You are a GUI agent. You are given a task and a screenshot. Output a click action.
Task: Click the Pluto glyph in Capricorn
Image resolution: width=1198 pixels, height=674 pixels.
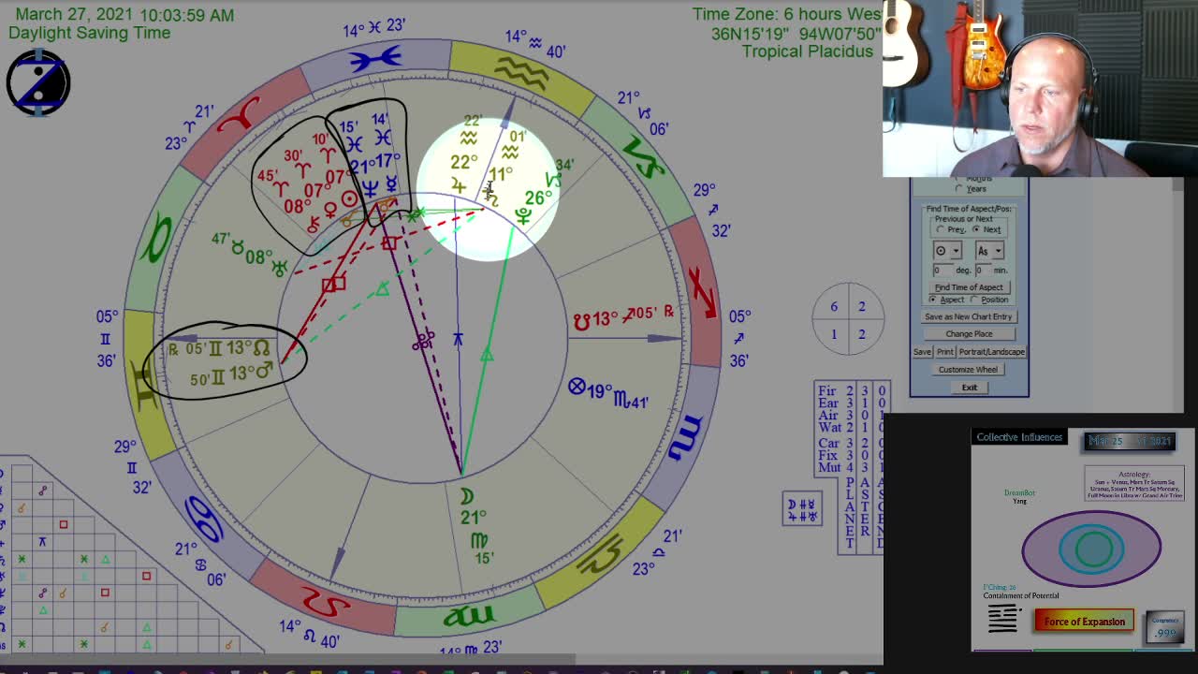(522, 216)
